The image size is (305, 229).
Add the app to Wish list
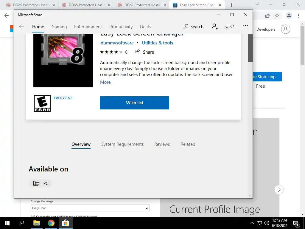135,103
